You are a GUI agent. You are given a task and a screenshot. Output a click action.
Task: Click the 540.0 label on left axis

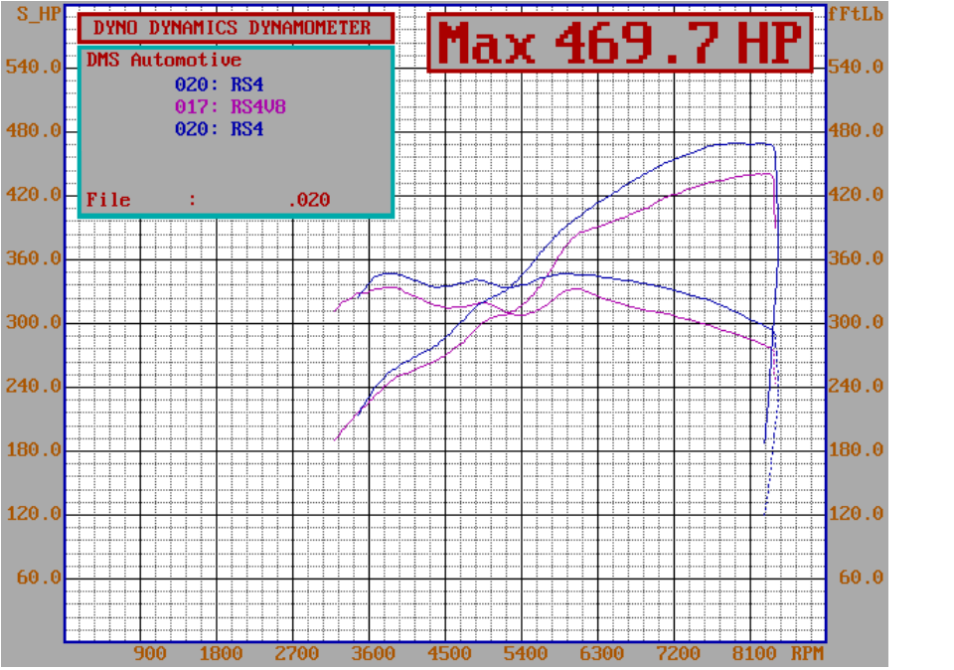tap(34, 67)
